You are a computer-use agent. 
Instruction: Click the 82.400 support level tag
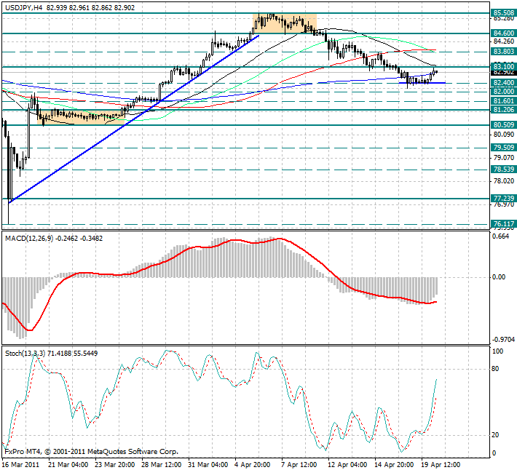[503, 83]
